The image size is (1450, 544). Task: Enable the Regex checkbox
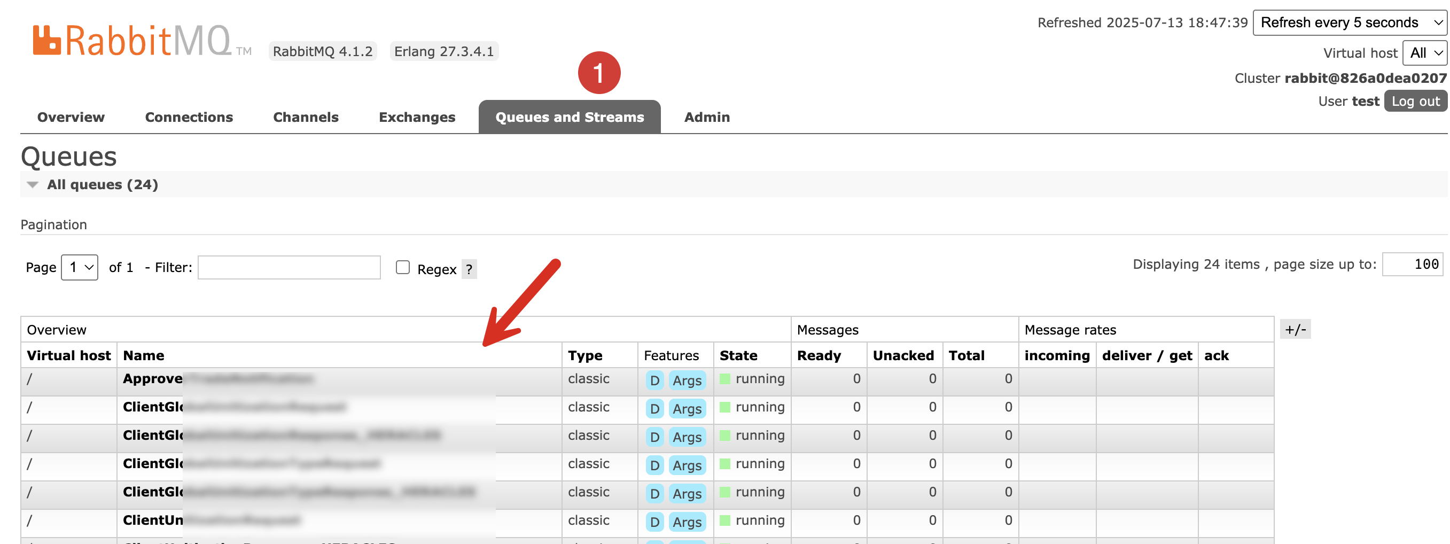pos(402,268)
